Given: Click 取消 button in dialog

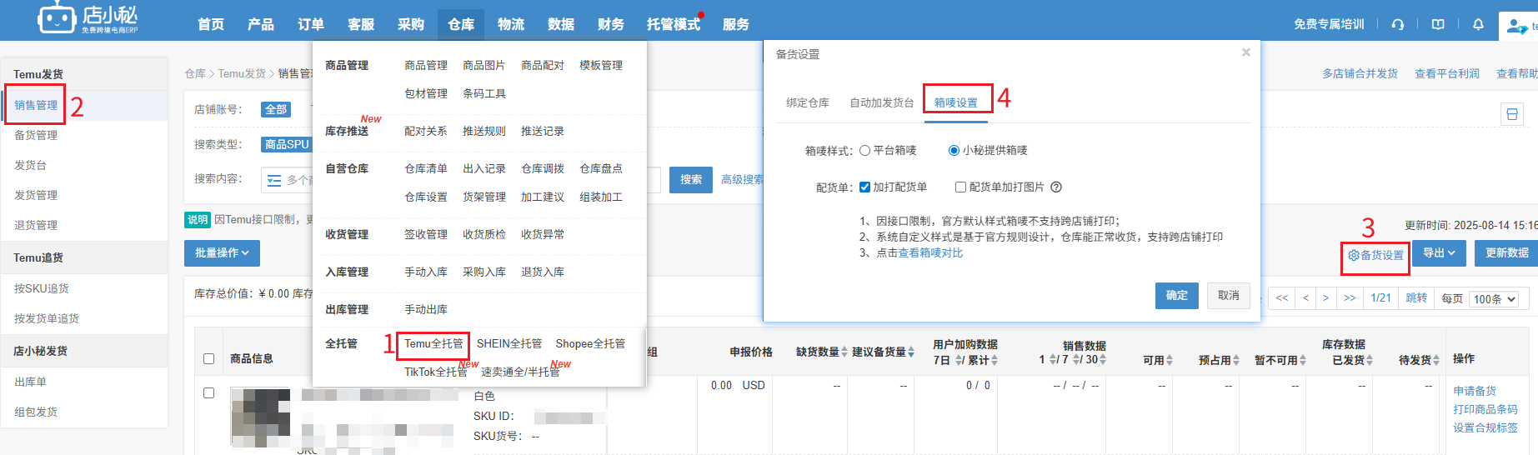Looking at the screenshot, I should [1229, 296].
